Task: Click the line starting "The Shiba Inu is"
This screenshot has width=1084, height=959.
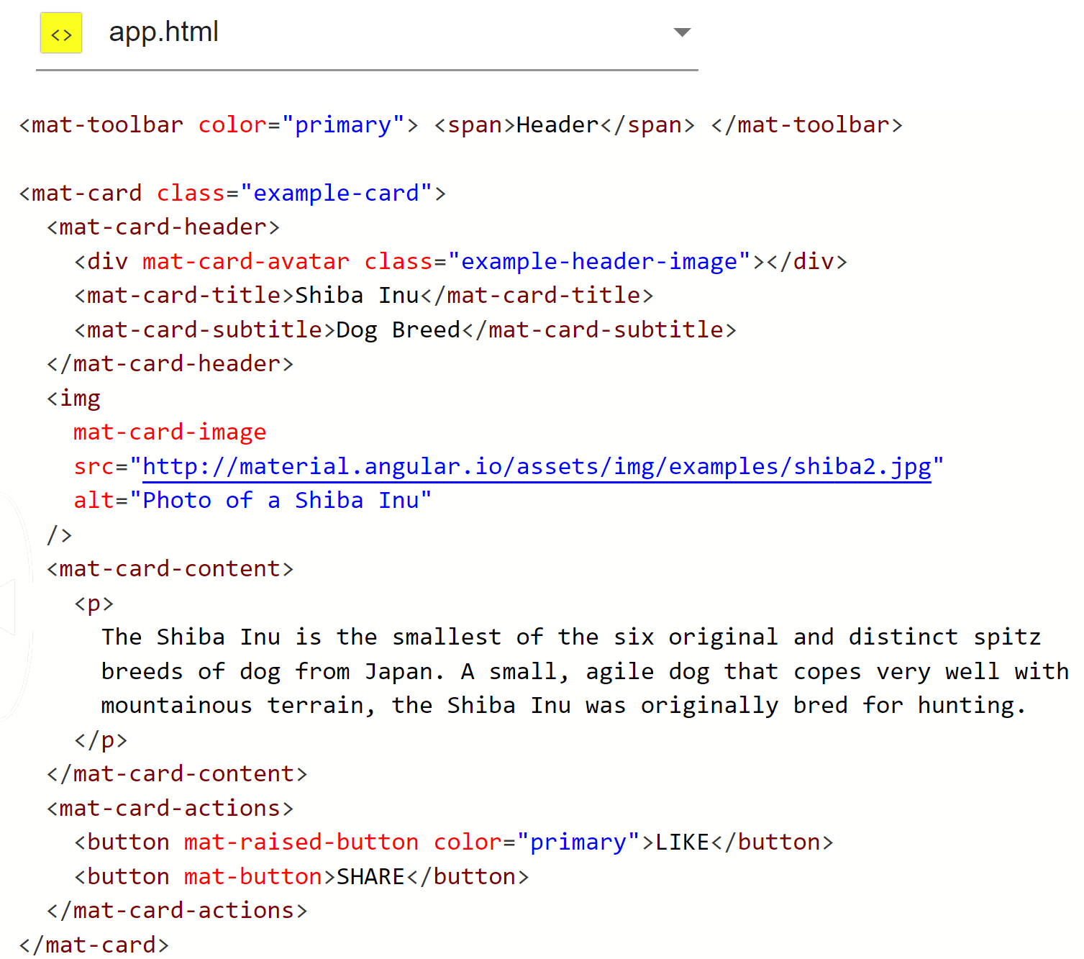Action: click(x=571, y=637)
